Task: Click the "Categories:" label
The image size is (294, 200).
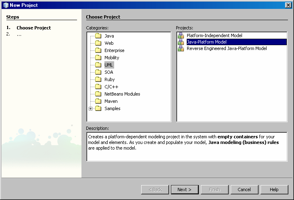Action: tap(97, 28)
